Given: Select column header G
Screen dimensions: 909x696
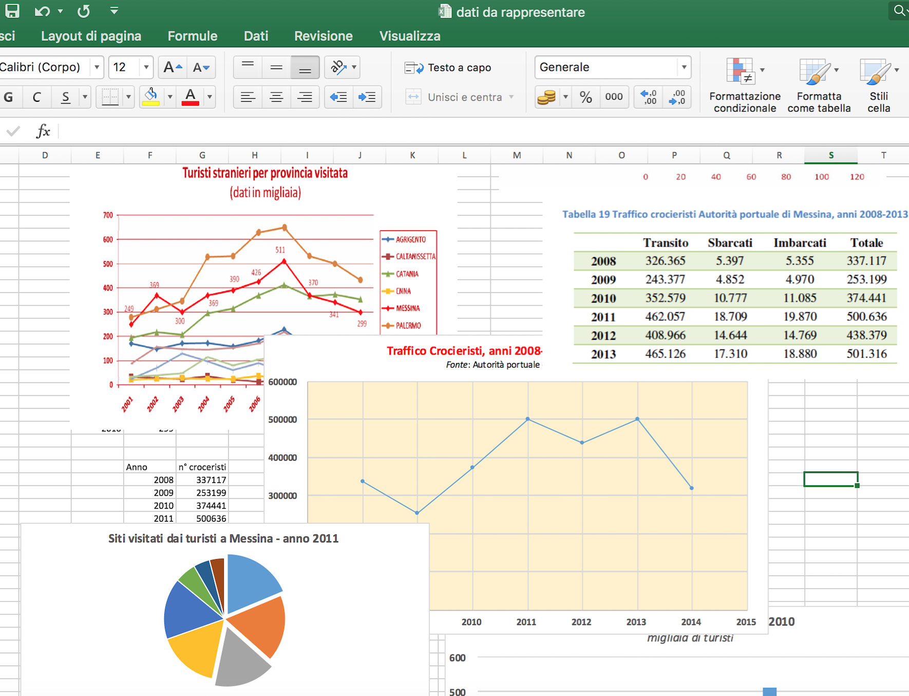Looking at the screenshot, I should [x=202, y=155].
